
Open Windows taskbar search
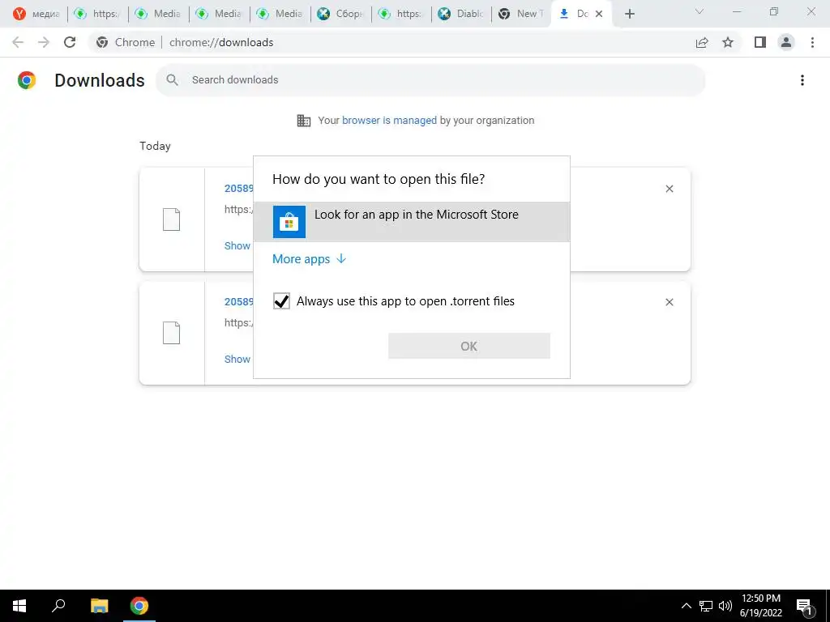(58, 606)
